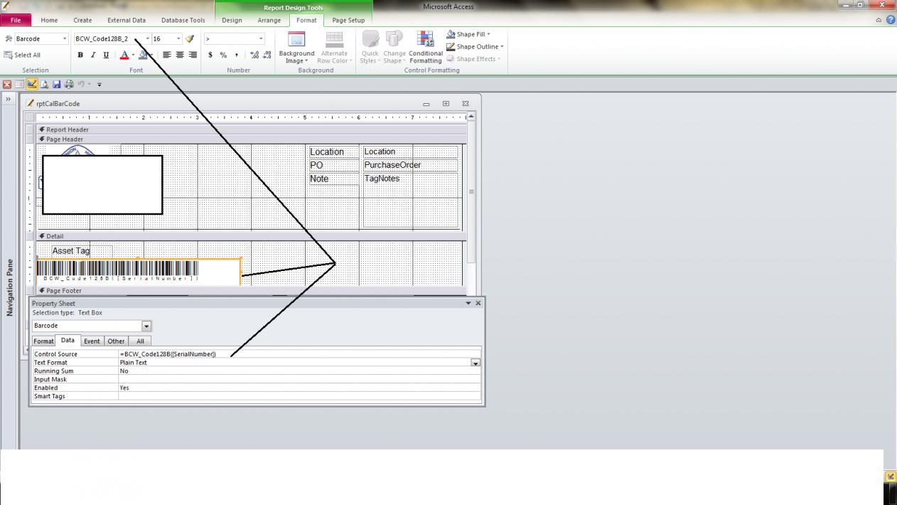The height and width of the screenshot is (505, 897).
Task: Align text left in Font group
Action: click(167, 55)
